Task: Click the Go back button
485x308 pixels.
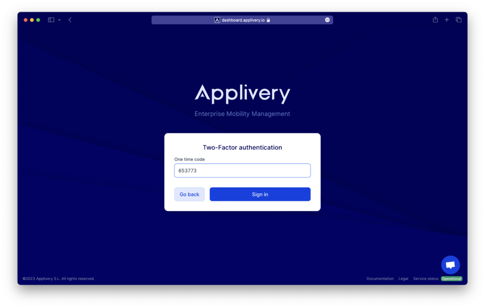Action: pos(189,194)
